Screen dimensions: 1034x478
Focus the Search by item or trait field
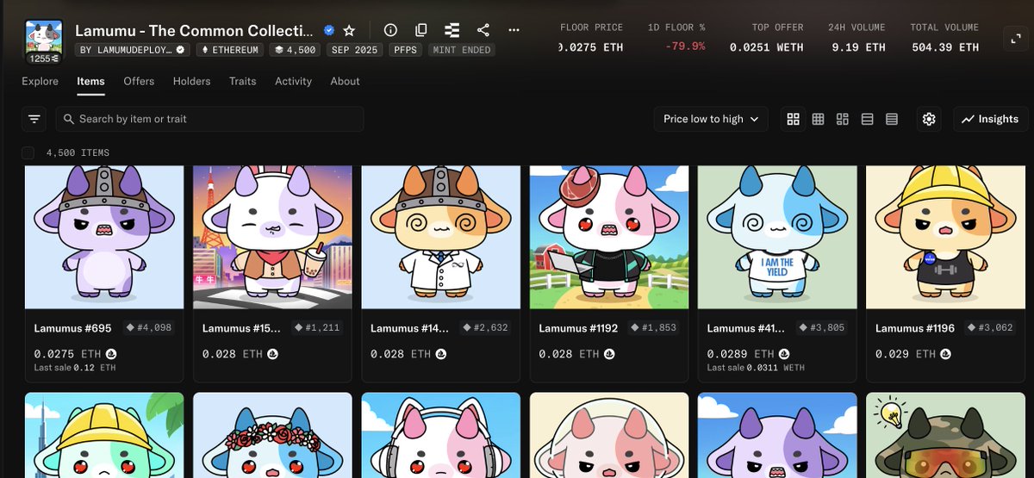point(209,119)
